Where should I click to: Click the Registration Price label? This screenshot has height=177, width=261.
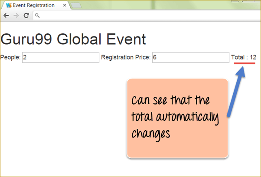pos(126,57)
